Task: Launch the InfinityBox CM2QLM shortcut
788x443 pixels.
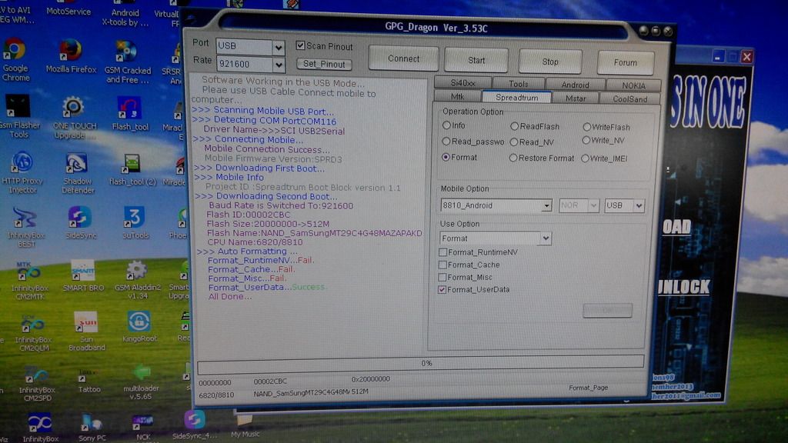Action: point(33,332)
